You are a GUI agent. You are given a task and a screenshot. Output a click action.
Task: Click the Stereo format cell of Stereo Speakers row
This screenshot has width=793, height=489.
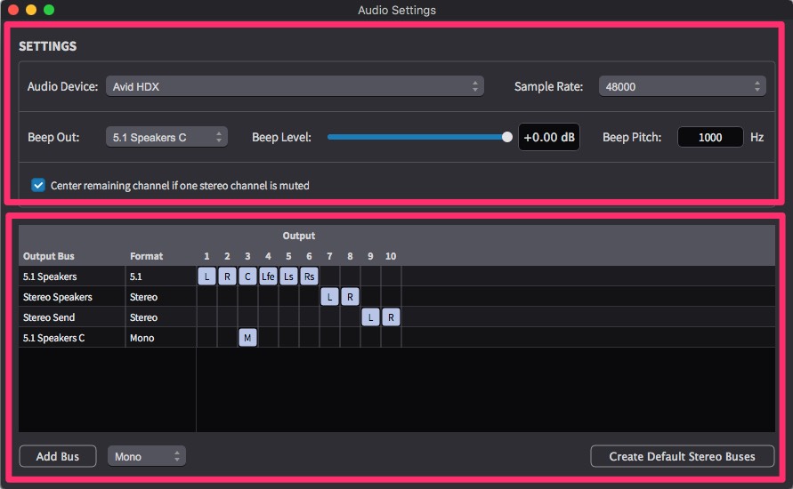coord(161,297)
